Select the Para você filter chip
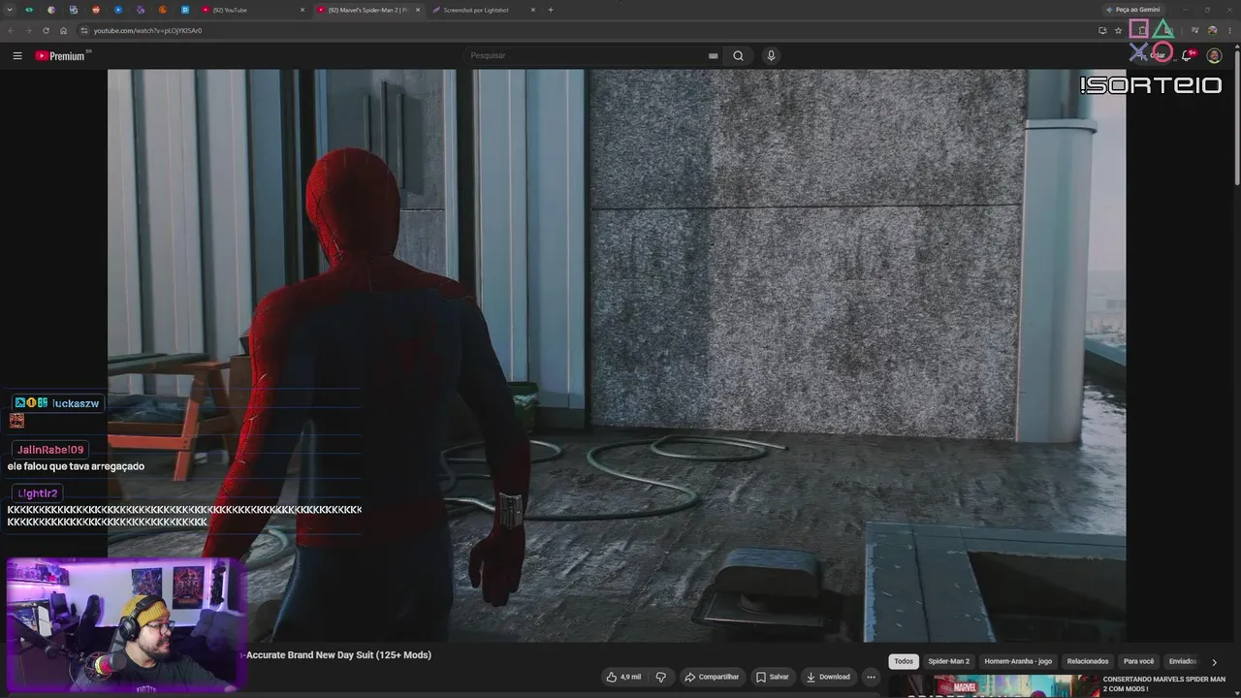The width and height of the screenshot is (1241, 698). pos(1139,661)
